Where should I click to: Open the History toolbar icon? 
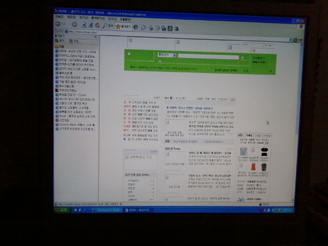[x=136, y=27]
